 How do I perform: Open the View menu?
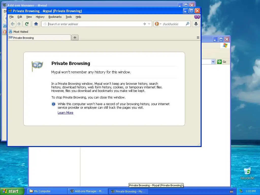tap(29, 17)
